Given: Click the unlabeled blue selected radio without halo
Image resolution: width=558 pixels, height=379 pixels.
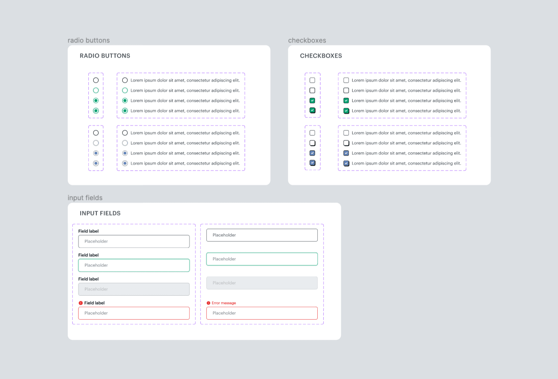Looking at the screenshot, I should click(96, 153).
